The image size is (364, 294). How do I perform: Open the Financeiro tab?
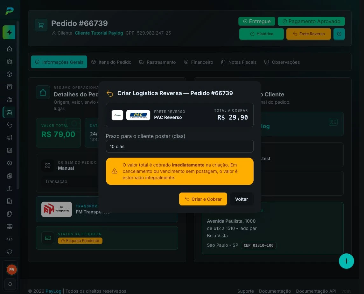pyautogui.click(x=199, y=62)
